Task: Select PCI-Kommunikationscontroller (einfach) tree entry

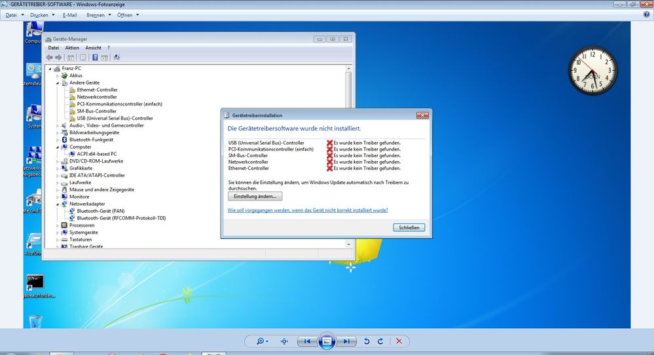Action: 119,104
